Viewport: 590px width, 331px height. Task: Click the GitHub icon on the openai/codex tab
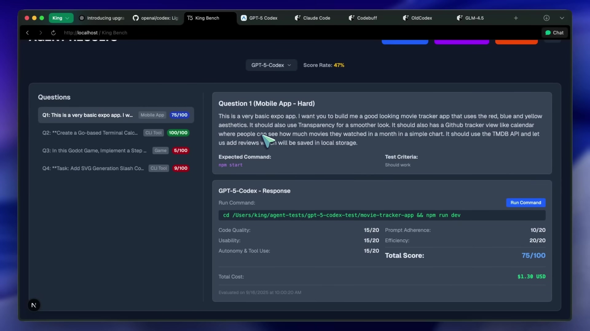pyautogui.click(x=136, y=18)
